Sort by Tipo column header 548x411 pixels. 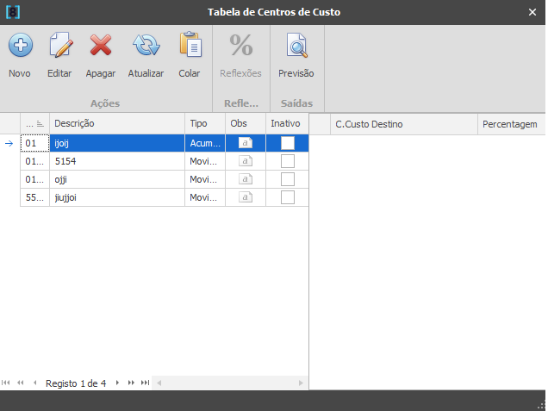[205, 124]
